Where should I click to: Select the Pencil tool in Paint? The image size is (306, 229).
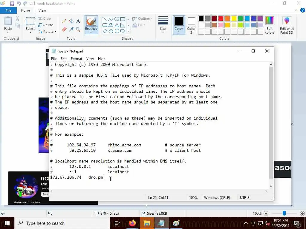pyautogui.click(x=64, y=21)
